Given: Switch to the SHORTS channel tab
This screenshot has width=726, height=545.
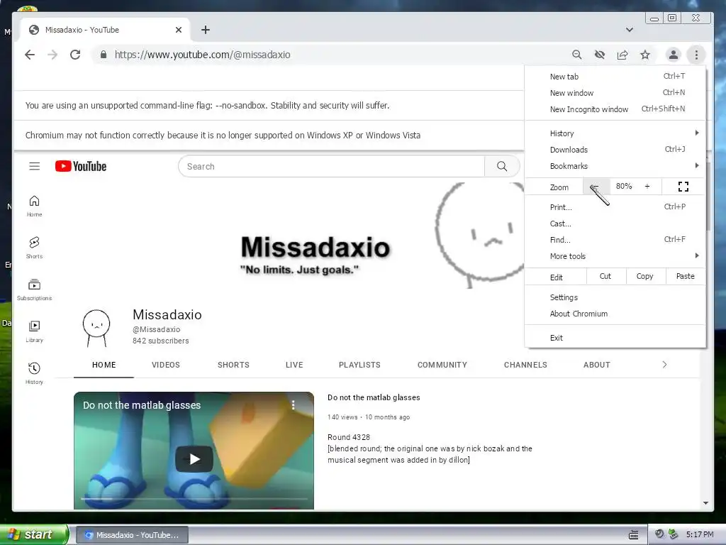Looking at the screenshot, I should pos(233,365).
